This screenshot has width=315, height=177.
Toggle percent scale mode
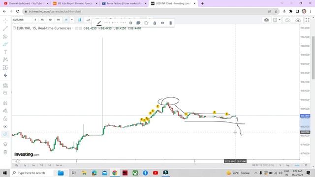(280, 165)
